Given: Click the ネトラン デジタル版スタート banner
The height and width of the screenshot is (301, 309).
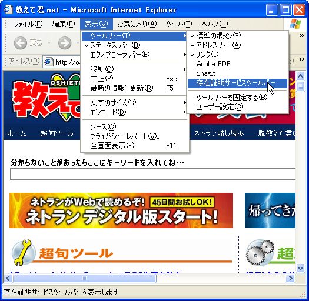Looking at the screenshot, I should 121,210.
